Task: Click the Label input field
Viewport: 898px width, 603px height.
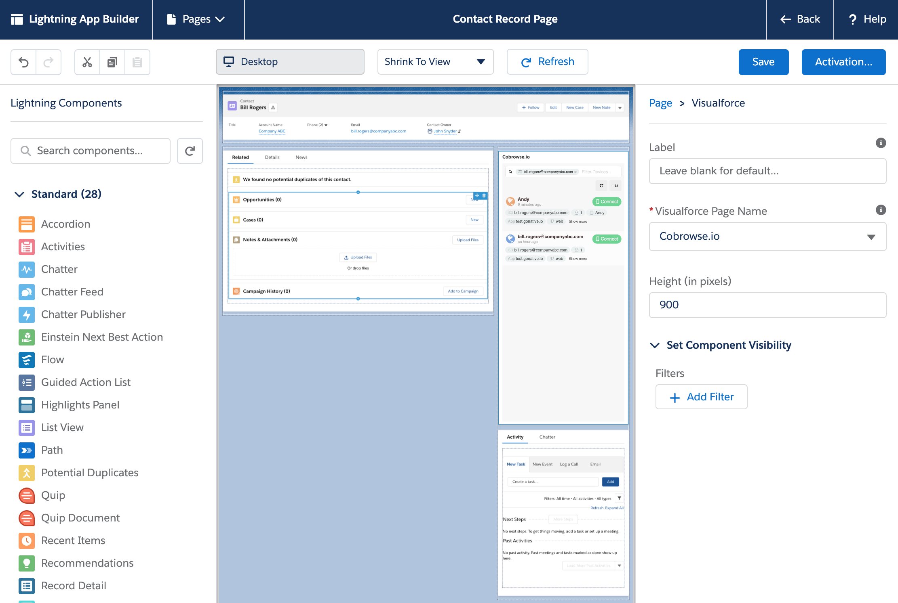Action: (767, 171)
